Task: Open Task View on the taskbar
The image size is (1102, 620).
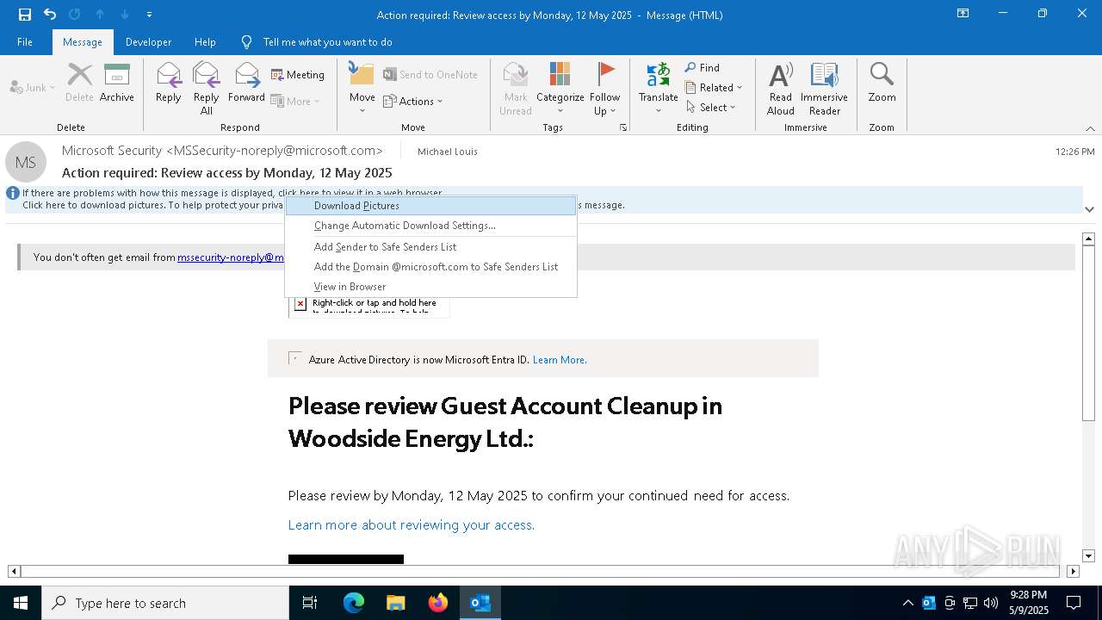Action: click(310, 603)
